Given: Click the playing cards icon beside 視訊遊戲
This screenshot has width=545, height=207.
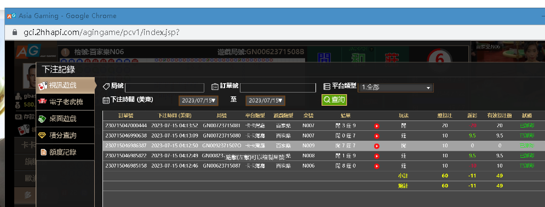Looking at the screenshot, I should [43, 85].
